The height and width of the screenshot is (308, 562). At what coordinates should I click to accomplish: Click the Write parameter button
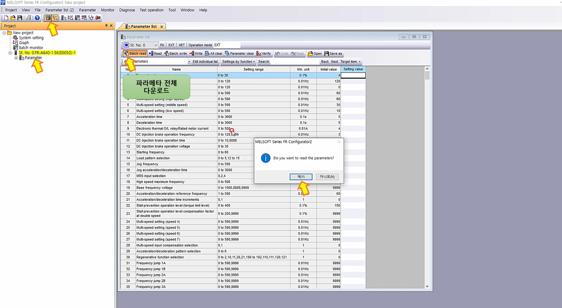pyautogui.click(x=196, y=54)
